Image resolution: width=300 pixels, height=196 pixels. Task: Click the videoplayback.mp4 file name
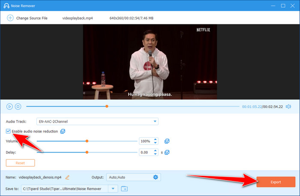78,18
